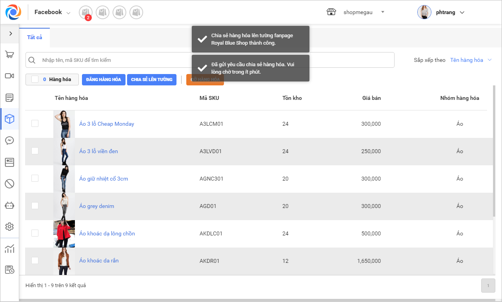Open the settings gear in sidebar

[x=9, y=226]
